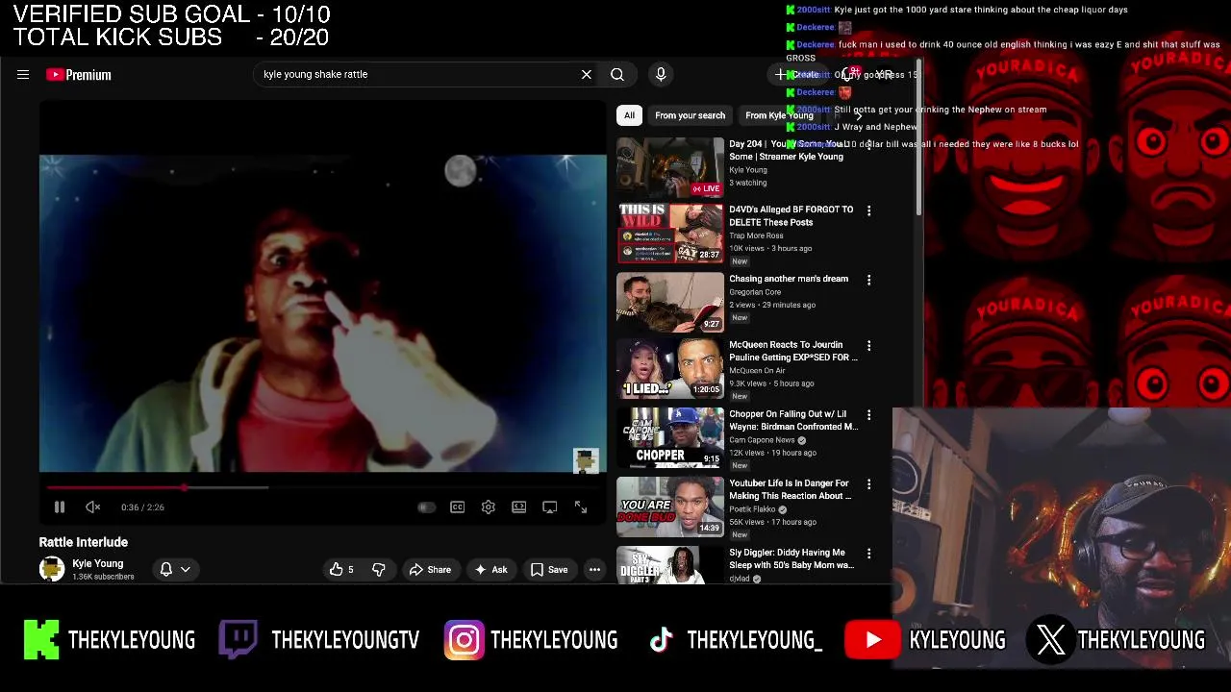Open options for McQueen Reacts video
The image size is (1231, 692).
[868, 346]
